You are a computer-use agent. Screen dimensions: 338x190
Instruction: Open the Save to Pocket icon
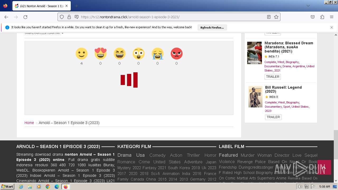[x=313, y=17]
